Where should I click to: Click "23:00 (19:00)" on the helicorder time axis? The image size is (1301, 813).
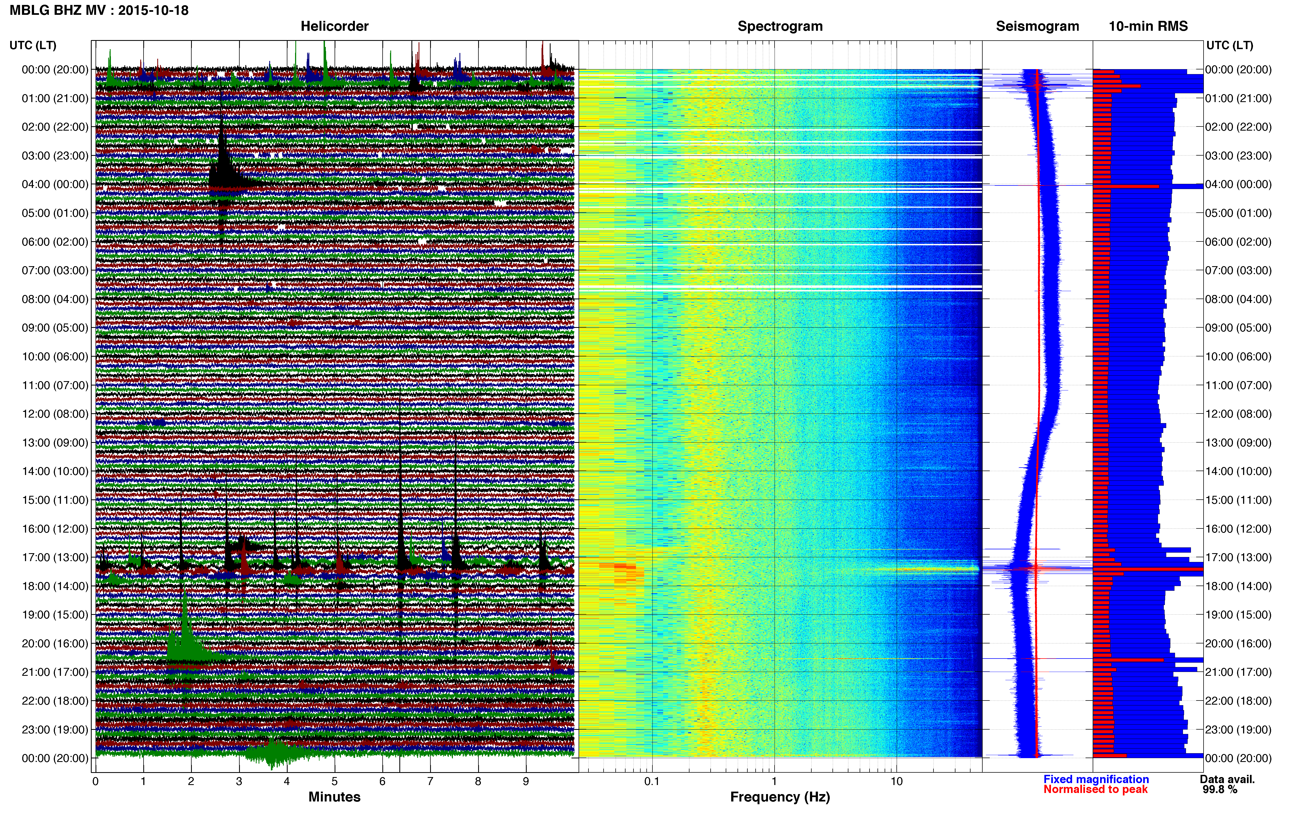tap(55, 730)
